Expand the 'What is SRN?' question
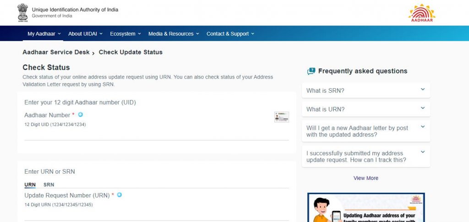The image size is (469, 222). click(366, 90)
